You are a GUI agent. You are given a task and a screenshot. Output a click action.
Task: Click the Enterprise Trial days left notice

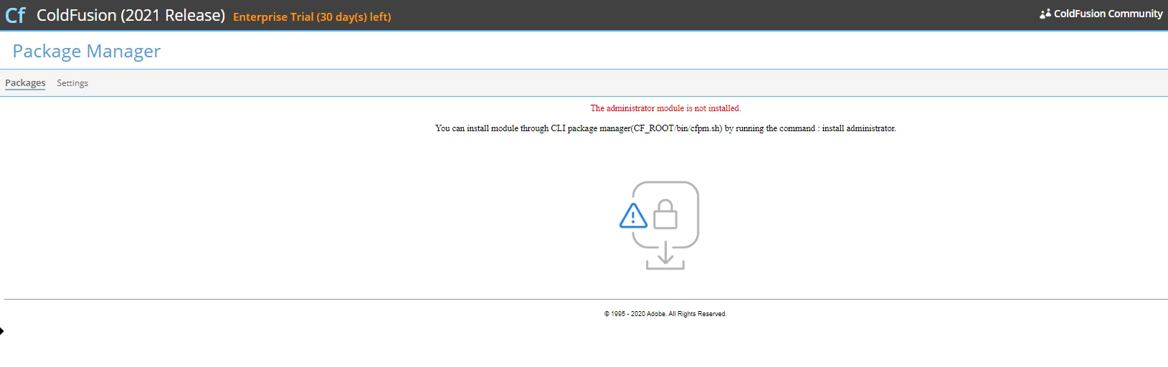tap(312, 16)
